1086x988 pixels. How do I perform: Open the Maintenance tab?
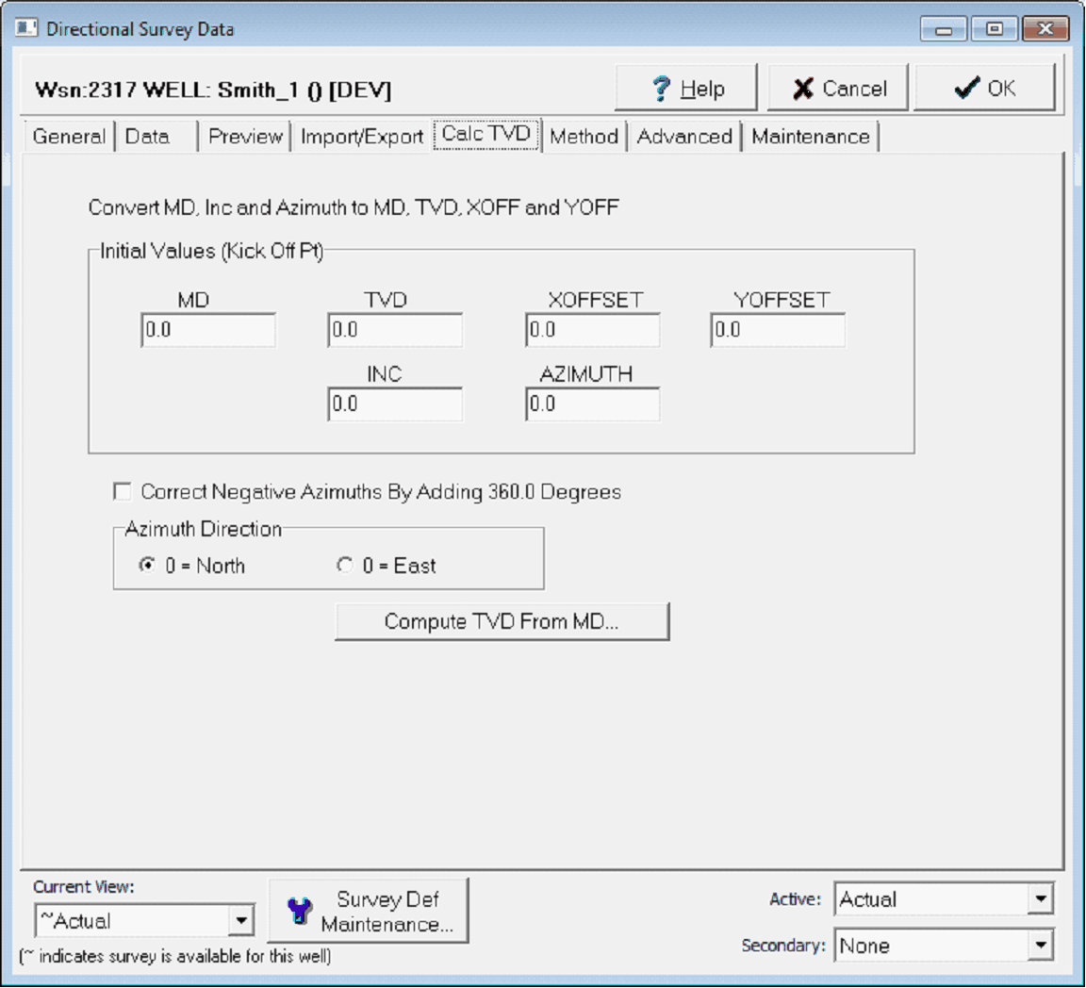[811, 137]
